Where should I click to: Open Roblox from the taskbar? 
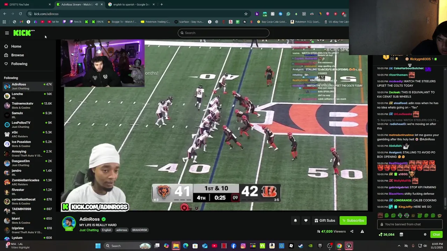pyautogui.click(x=291, y=246)
